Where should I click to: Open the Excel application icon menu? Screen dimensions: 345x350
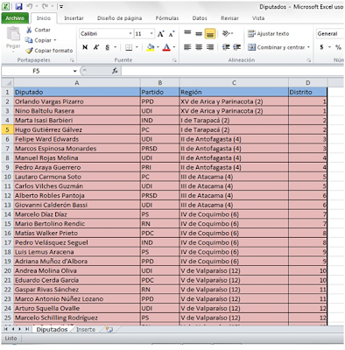6,6
